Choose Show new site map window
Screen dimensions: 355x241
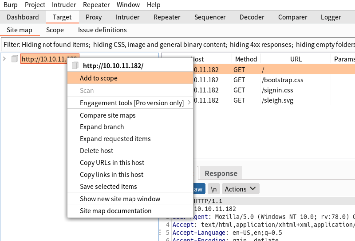point(130,199)
